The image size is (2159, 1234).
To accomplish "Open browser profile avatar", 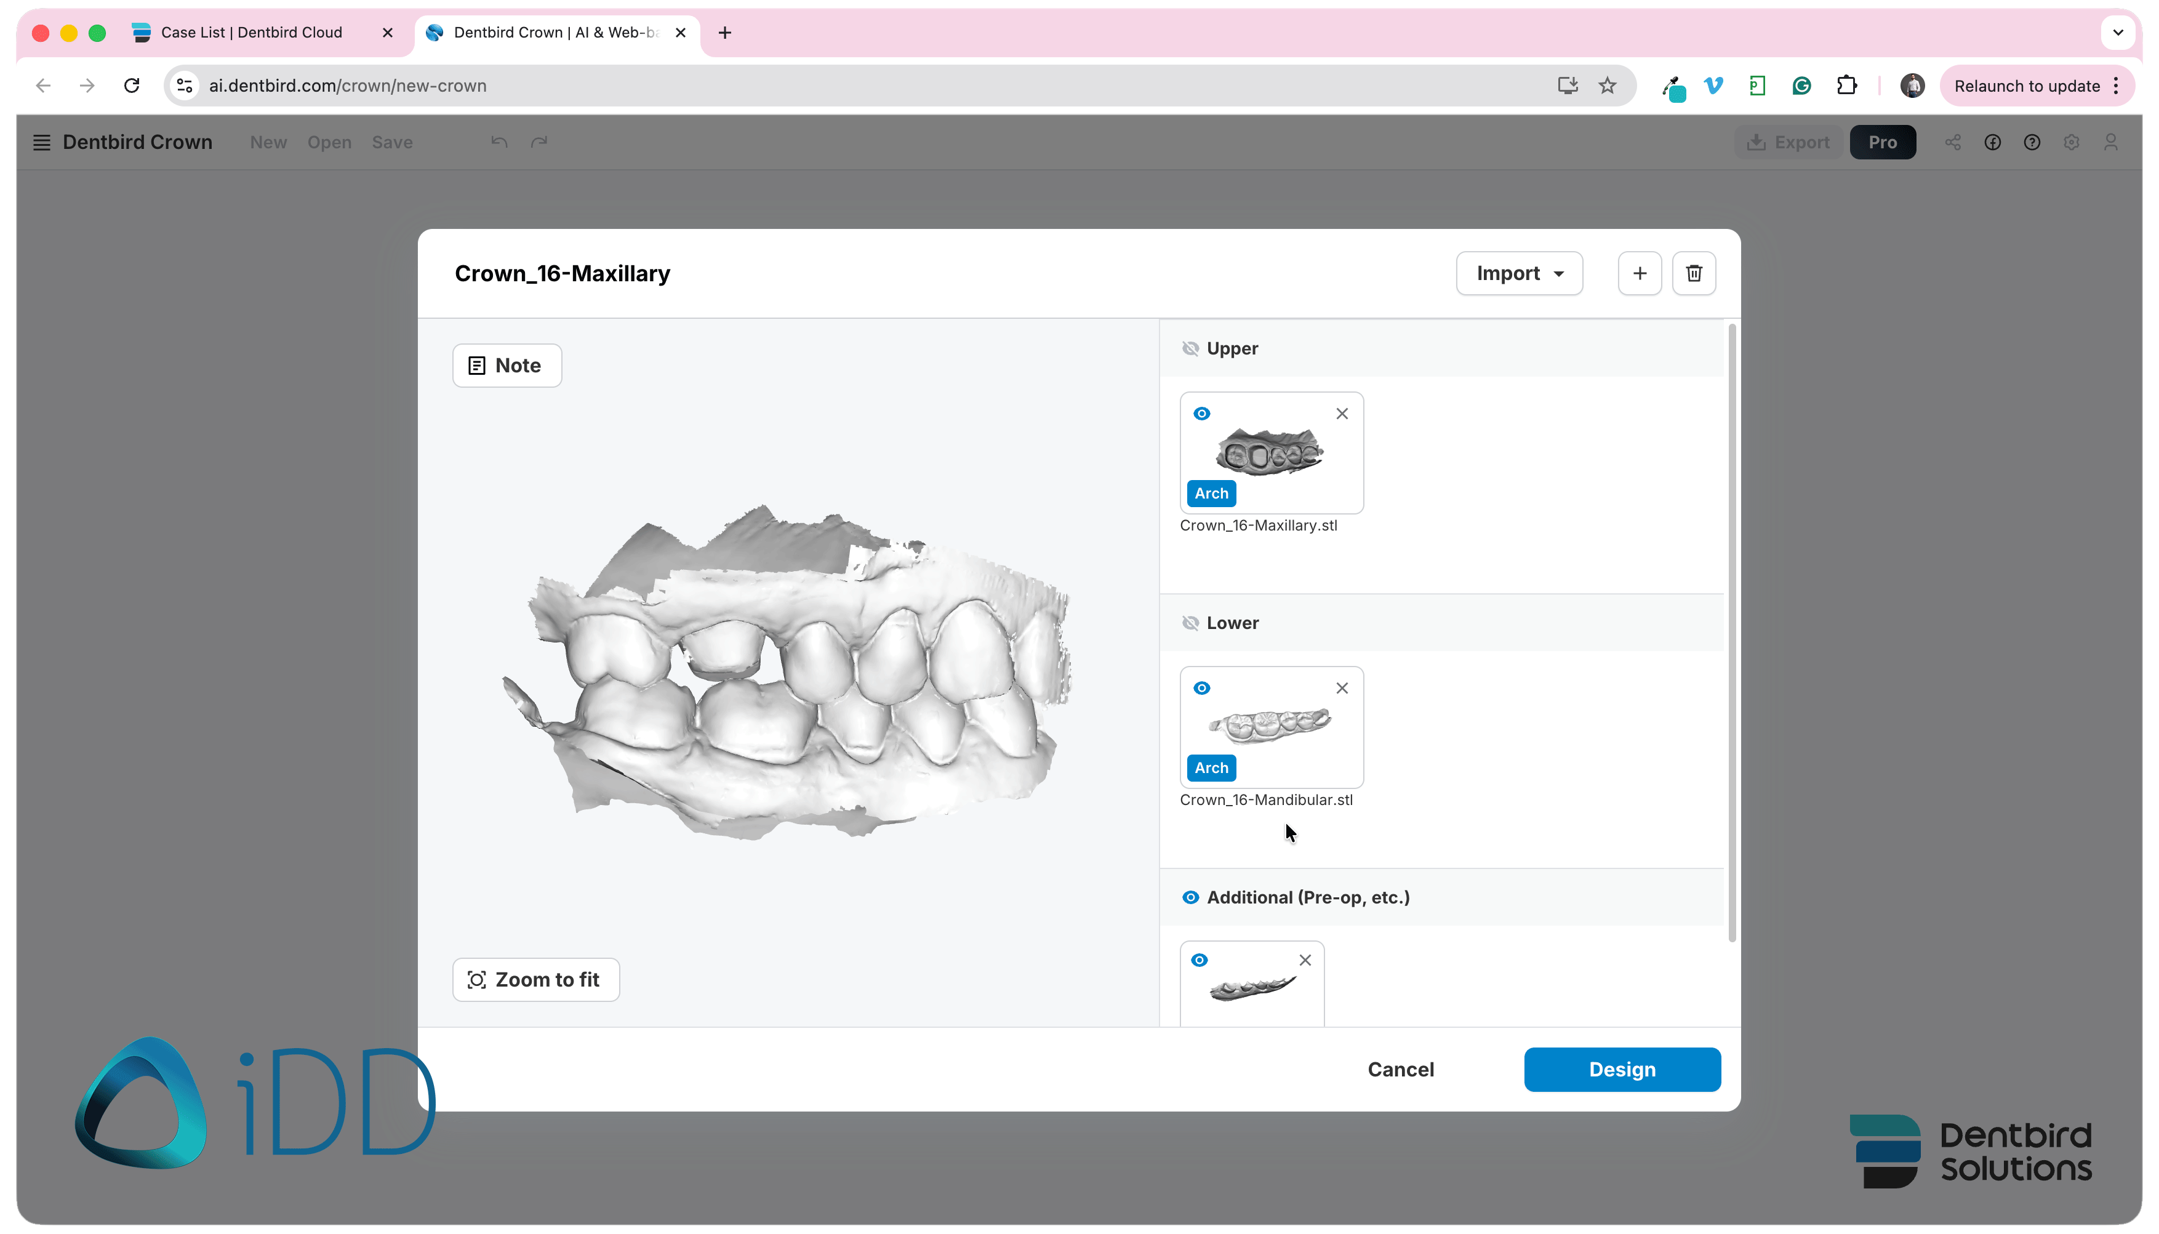I will click(x=1912, y=86).
